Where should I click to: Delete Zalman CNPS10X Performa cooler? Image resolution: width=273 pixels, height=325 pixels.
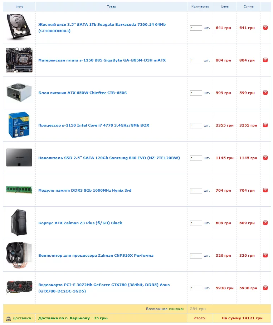[265, 255]
